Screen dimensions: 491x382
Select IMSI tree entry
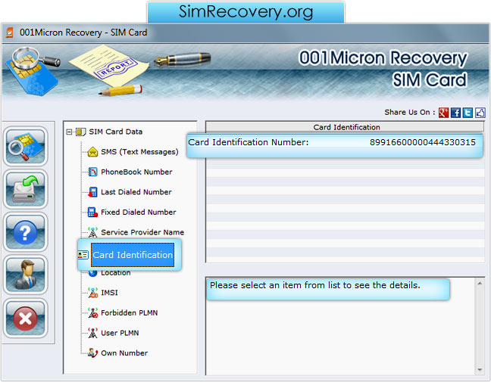(109, 293)
